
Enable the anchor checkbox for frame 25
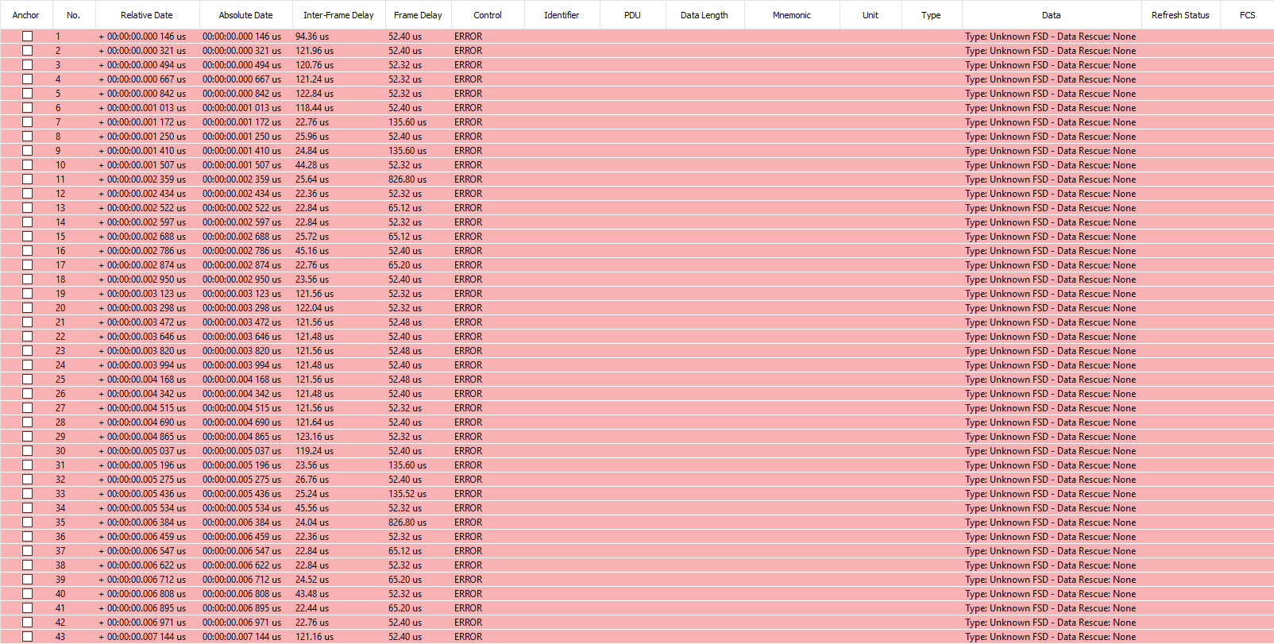coord(27,380)
